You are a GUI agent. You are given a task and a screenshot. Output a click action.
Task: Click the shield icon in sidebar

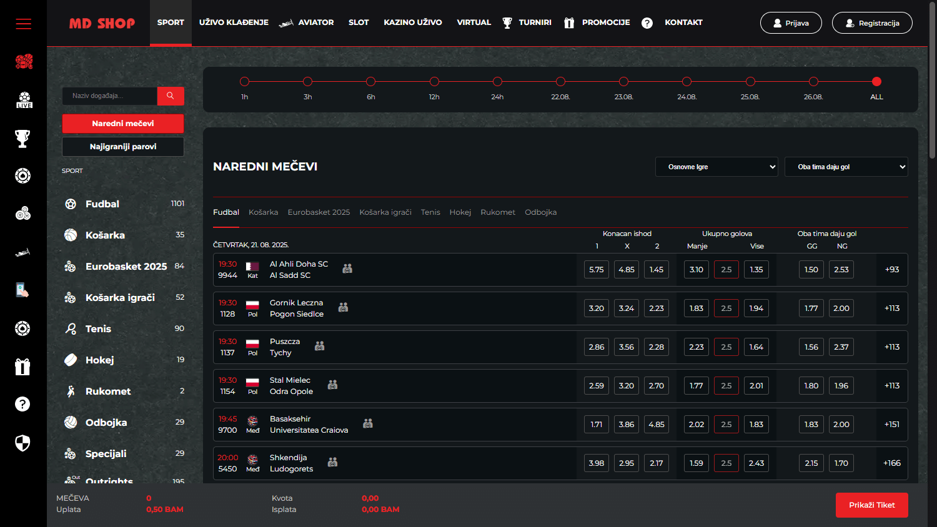[22, 443]
